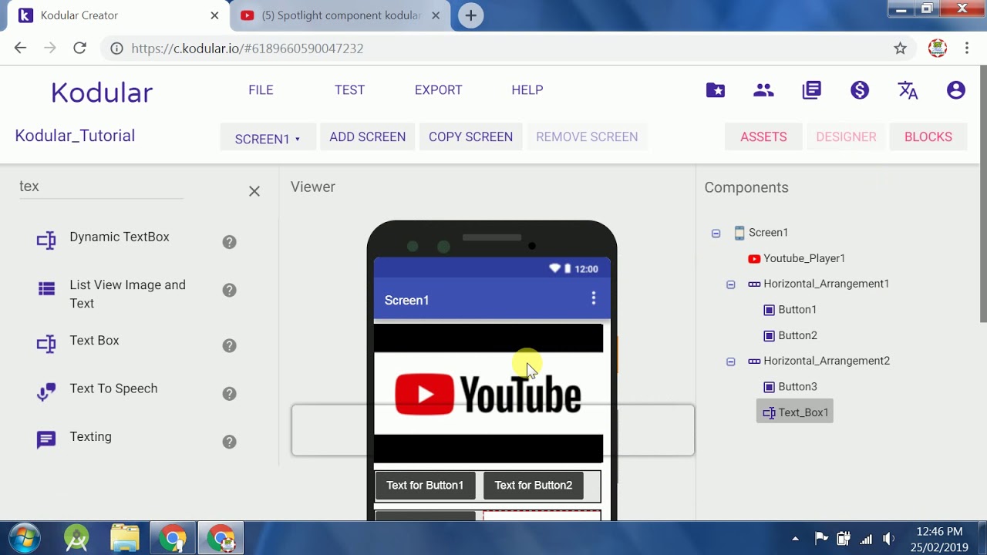Open File Explorer from the taskbar

point(124,538)
